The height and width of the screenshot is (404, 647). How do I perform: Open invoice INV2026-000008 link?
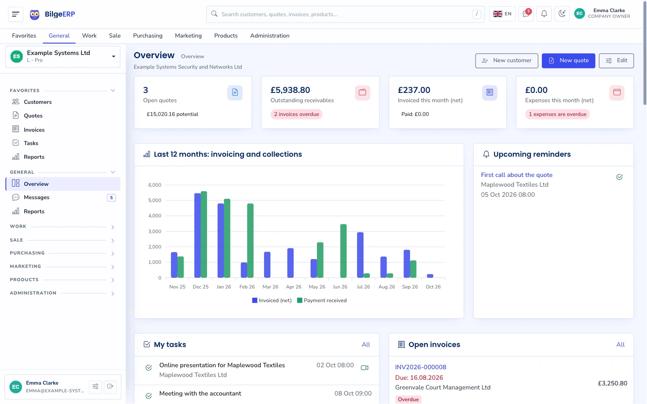pos(421,367)
